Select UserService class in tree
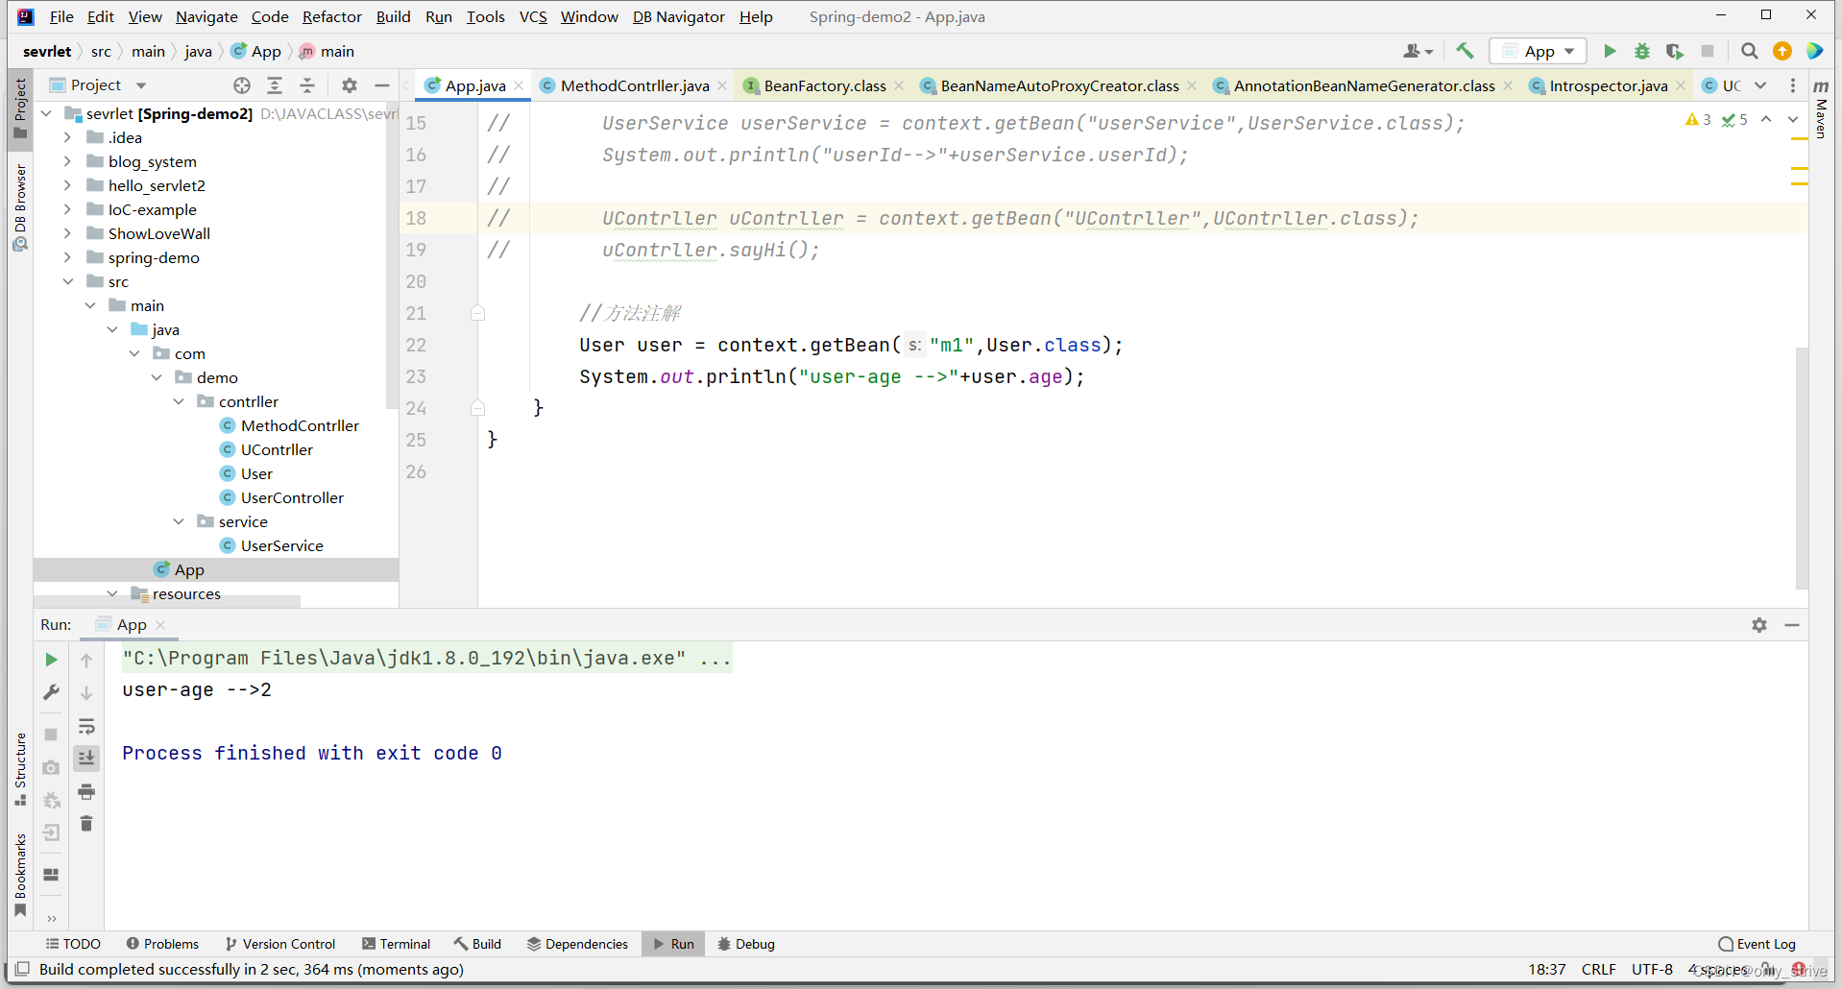The height and width of the screenshot is (989, 1842). click(281, 545)
